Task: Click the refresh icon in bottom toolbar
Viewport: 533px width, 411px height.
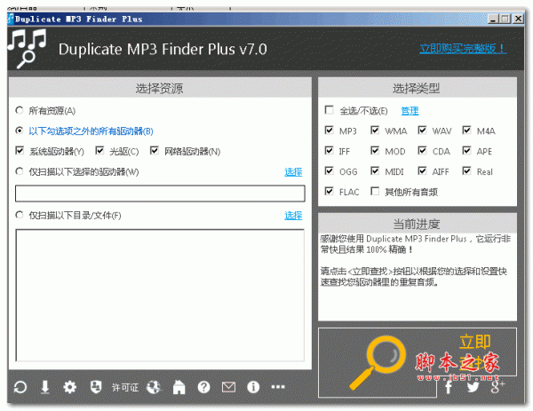Action: click(20, 387)
